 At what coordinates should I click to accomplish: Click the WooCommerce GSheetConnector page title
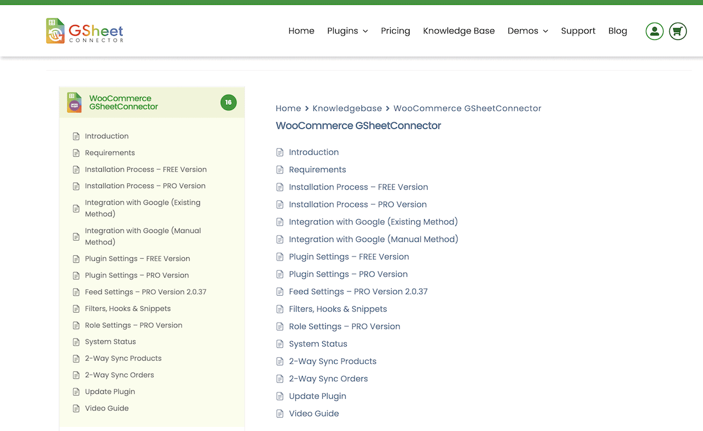pyautogui.click(x=359, y=126)
